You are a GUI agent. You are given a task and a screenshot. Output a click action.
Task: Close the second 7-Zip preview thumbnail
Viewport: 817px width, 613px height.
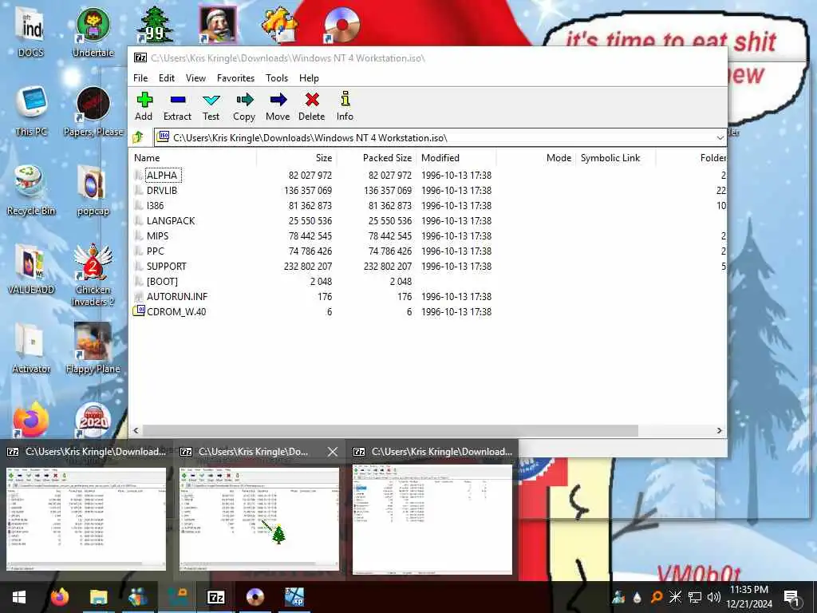click(333, 452)
